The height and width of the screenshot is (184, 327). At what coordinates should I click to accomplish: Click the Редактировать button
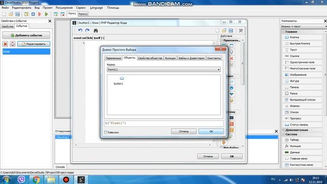pos(34,44)
